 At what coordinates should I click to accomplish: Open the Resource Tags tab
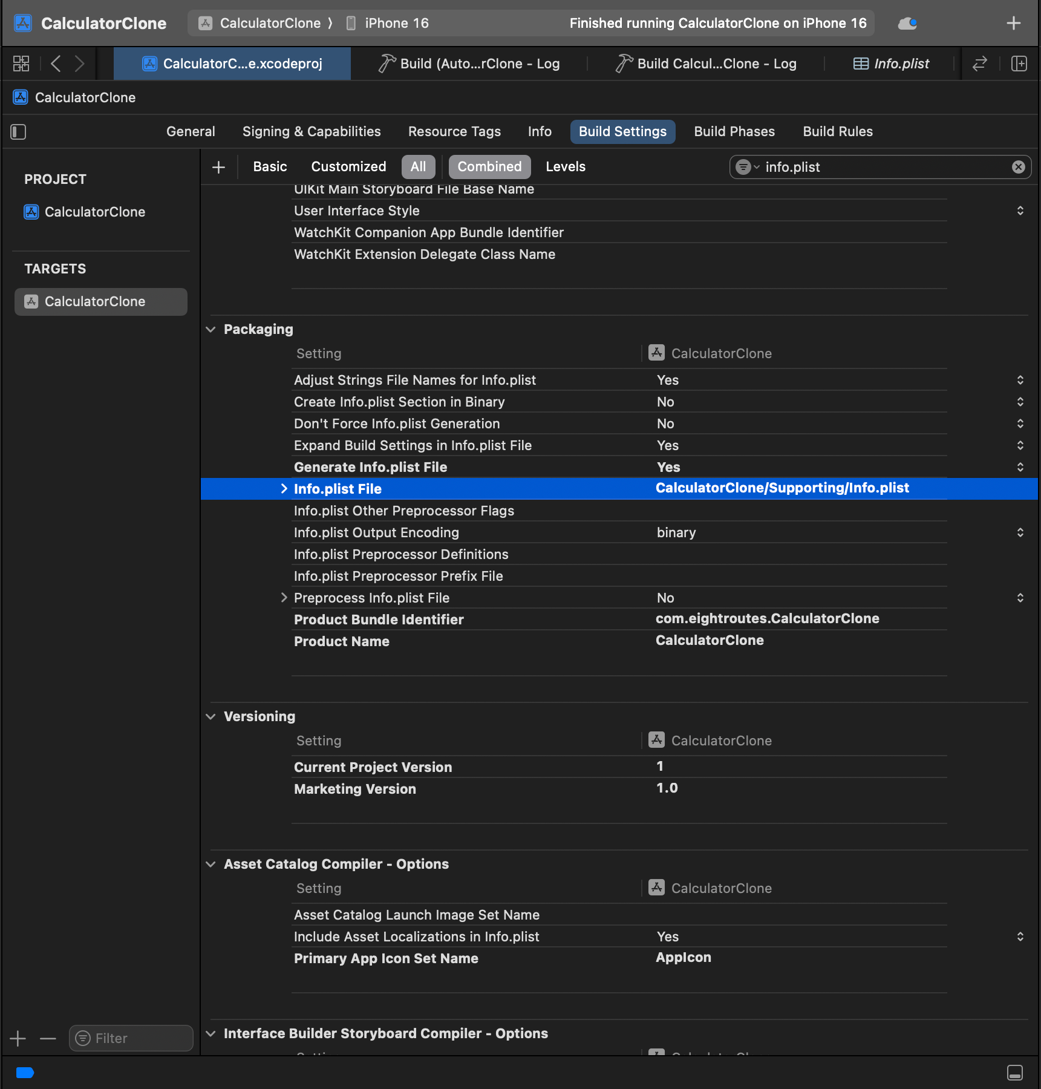454,132
